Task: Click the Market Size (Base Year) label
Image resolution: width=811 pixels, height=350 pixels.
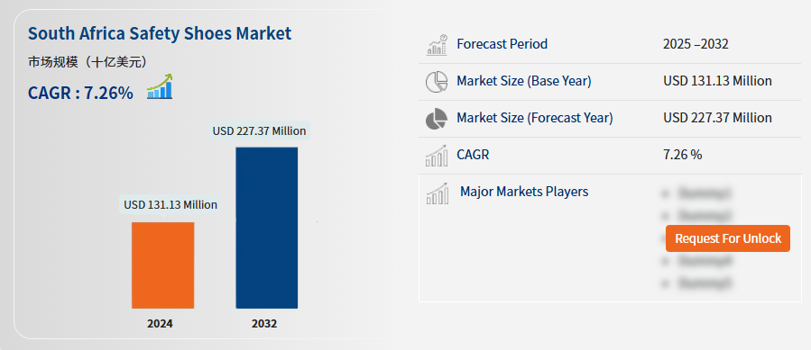Action: pos(524,81)
